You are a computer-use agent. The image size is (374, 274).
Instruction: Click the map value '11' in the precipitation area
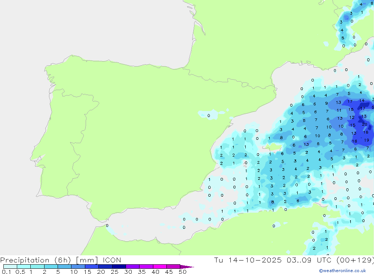(339, 110)
